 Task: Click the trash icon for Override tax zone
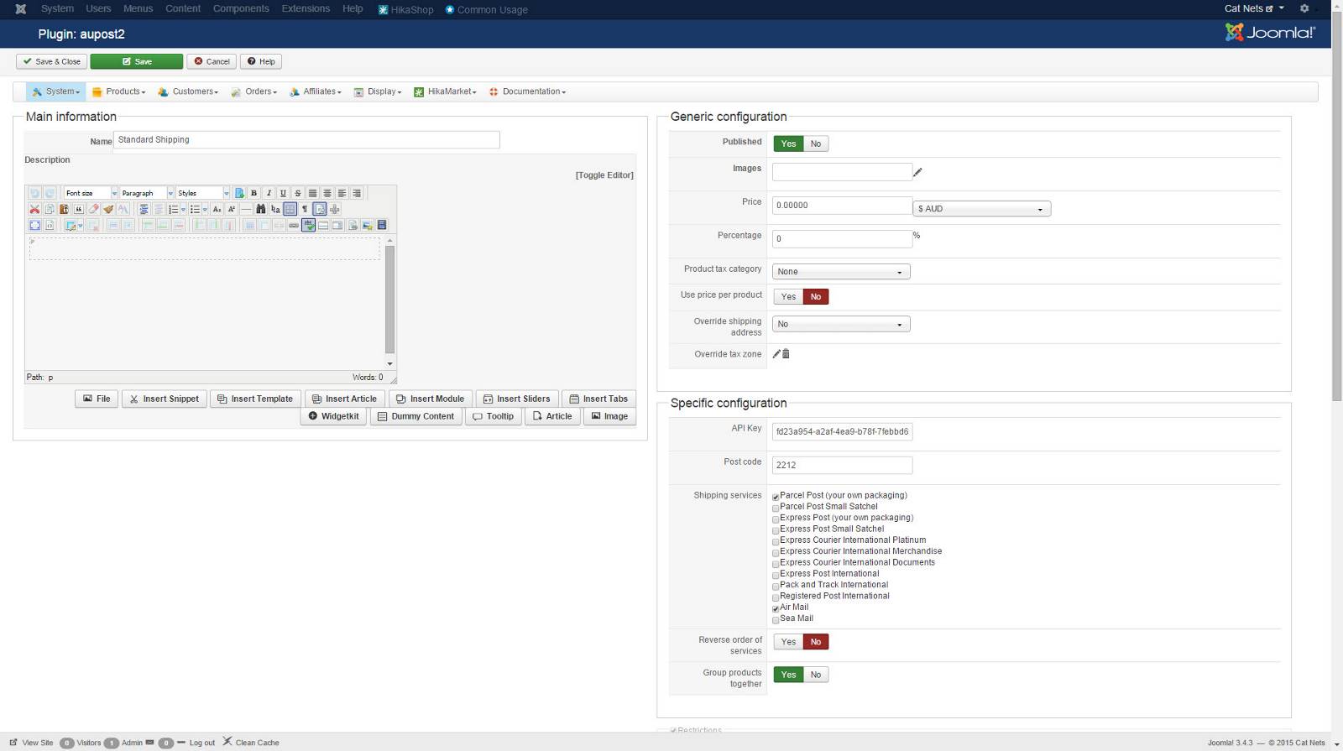click(786, 354)
